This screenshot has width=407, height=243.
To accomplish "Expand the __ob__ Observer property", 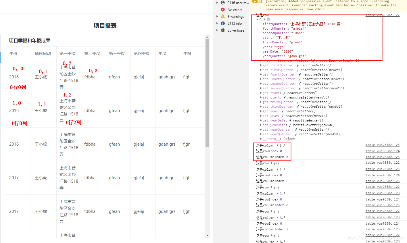I will coord(261,61).
